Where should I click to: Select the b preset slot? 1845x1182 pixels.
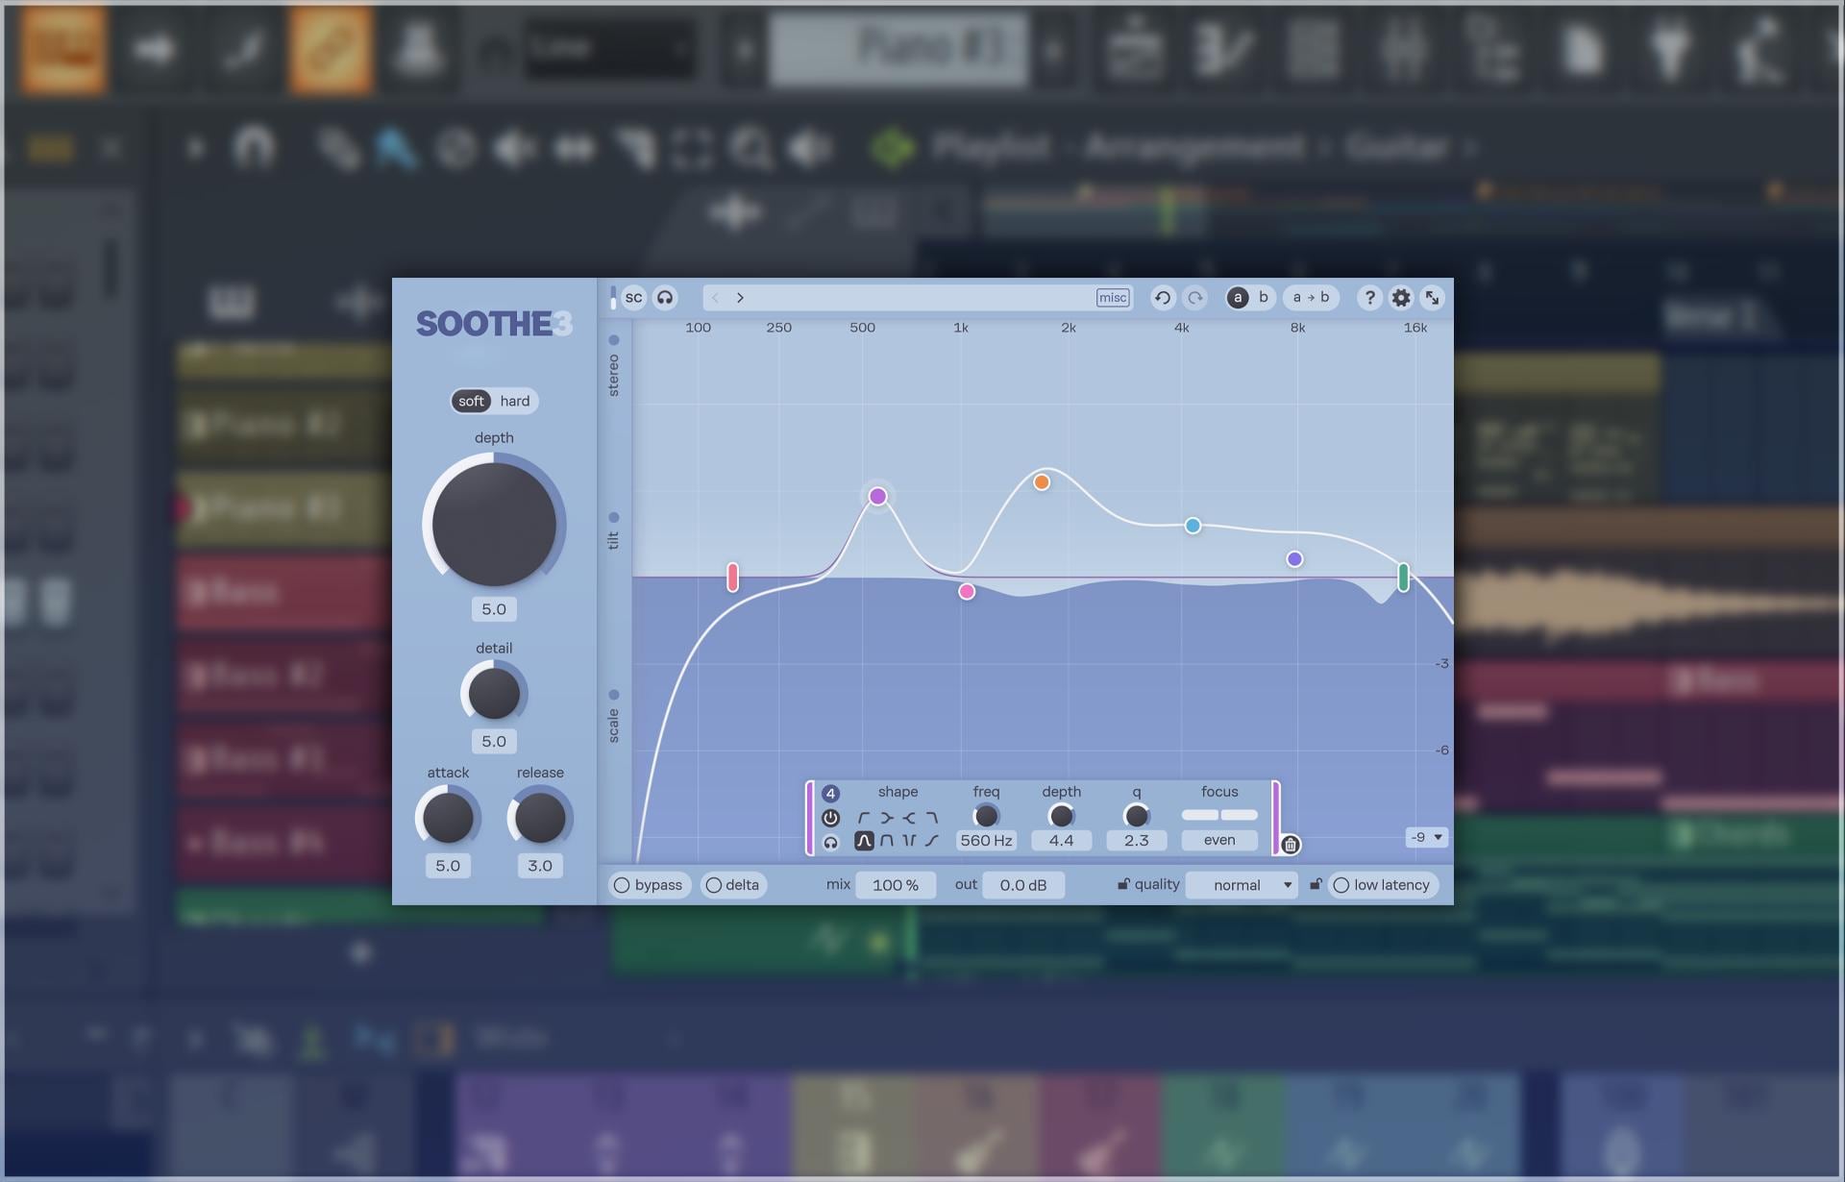click(1263, 298)
